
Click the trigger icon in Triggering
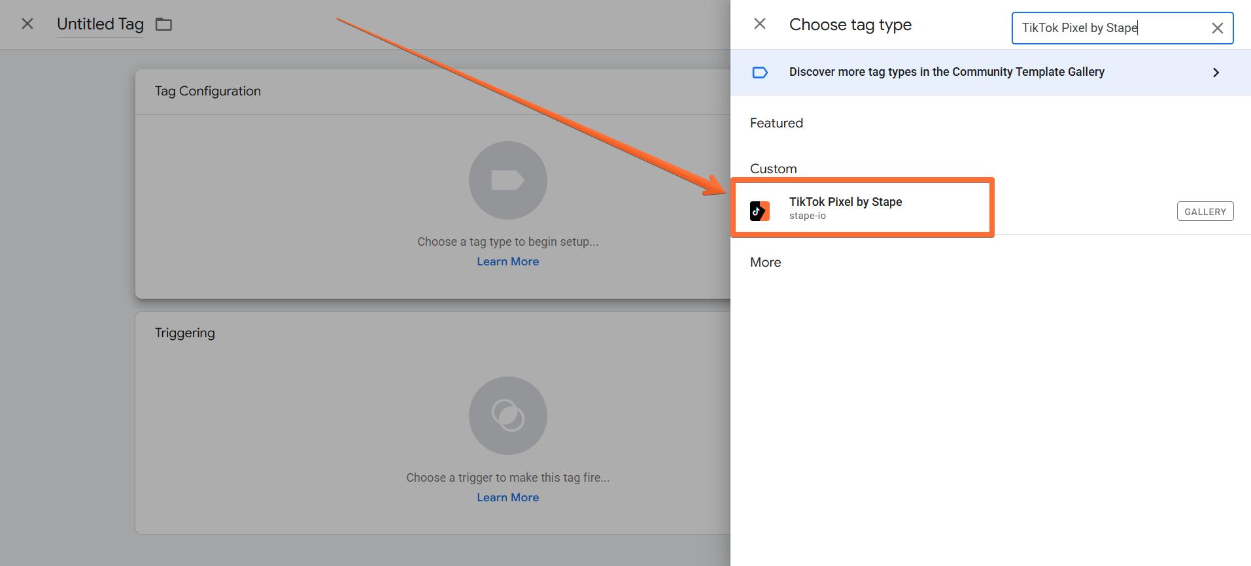(x=507, y=416)
